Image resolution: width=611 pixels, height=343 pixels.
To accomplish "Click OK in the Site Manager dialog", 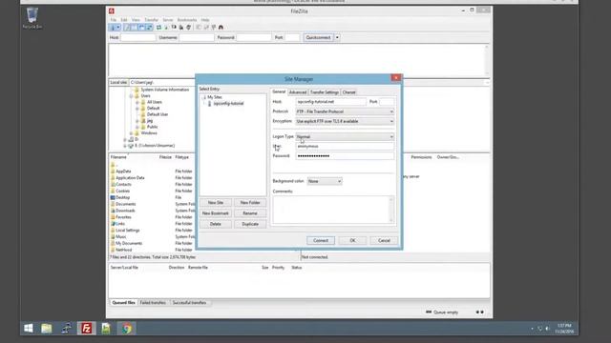I will click(352, 241).
